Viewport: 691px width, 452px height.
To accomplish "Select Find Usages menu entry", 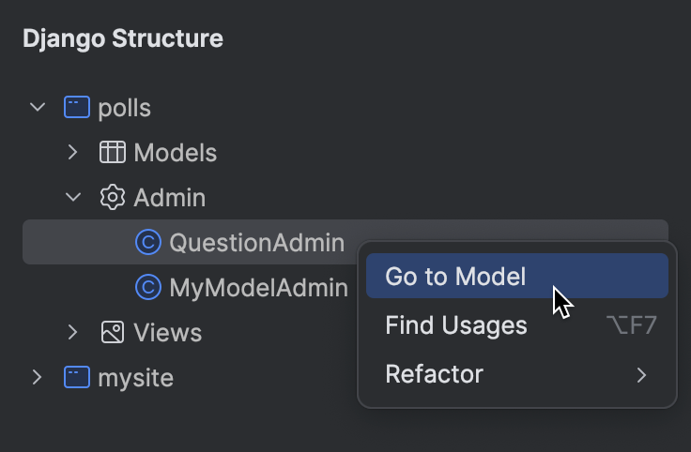I will click(455, 325).
